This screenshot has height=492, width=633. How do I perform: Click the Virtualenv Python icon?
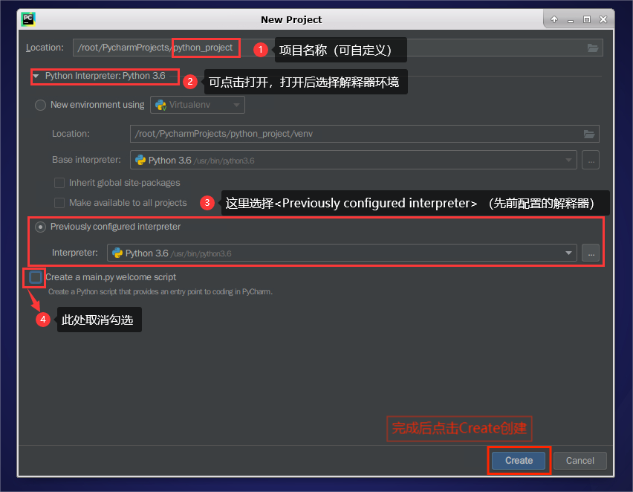(x=160, y=105)
